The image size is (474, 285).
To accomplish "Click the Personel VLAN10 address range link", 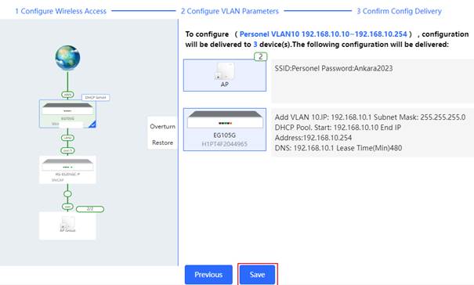I will pos(323,34).
